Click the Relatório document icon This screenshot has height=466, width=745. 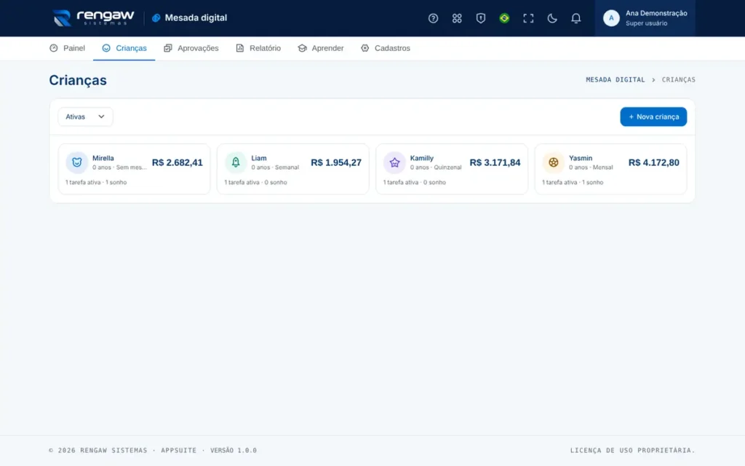[x=240, y=48]
